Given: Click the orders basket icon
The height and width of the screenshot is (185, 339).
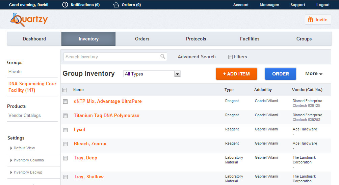Looking at the screenshot, I should click(116, 5).
